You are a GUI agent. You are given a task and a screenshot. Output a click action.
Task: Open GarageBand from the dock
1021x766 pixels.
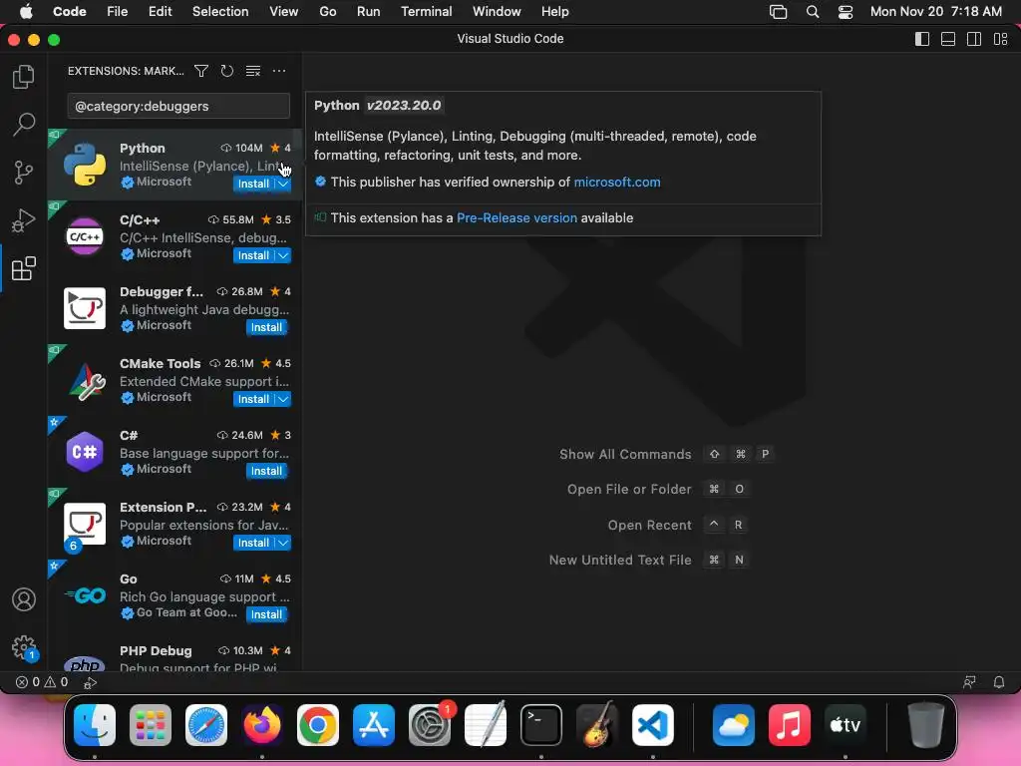tap(597, 724)
